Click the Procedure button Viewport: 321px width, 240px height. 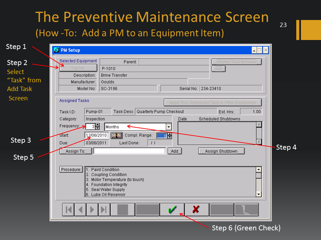71,169
